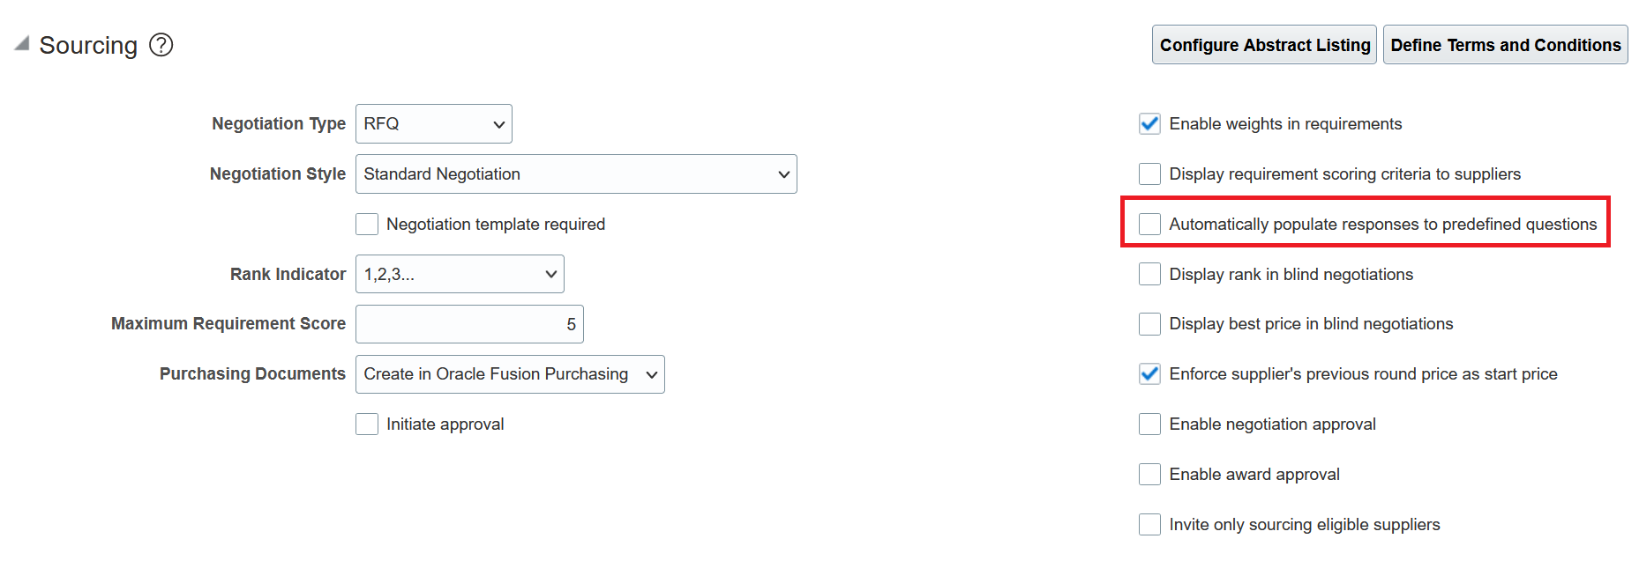Enable automatically populate responses to predefined questions
This screenshot has width=1639, height=561.
click(x=1149, y=225)
